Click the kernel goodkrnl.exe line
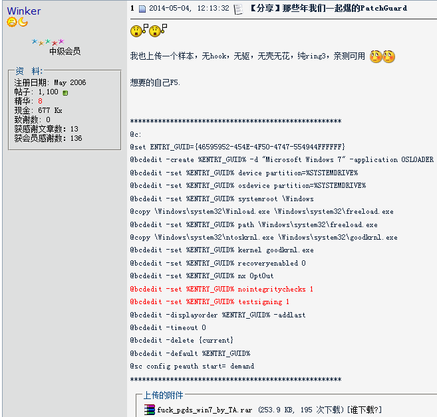Viewport: 437px width, 417px height. (222, 250)
